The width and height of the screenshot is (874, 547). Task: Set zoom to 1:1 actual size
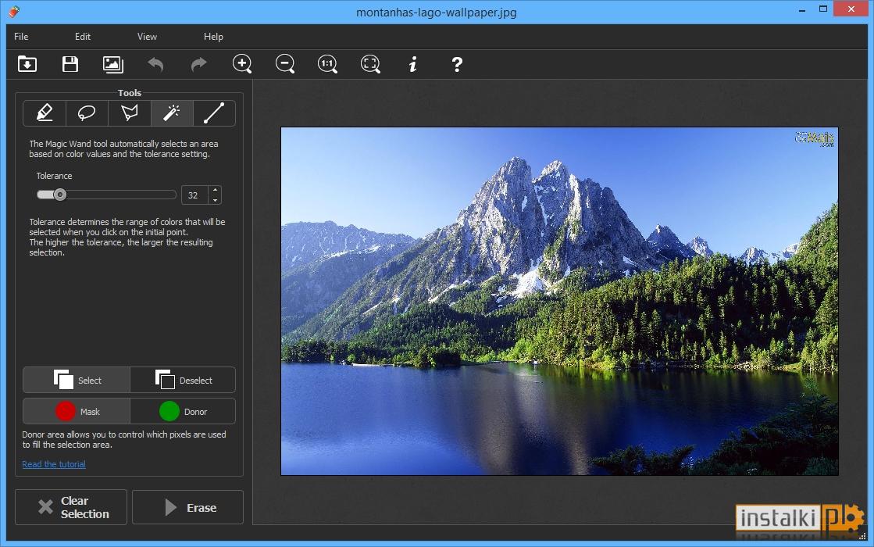pos(328,64)
